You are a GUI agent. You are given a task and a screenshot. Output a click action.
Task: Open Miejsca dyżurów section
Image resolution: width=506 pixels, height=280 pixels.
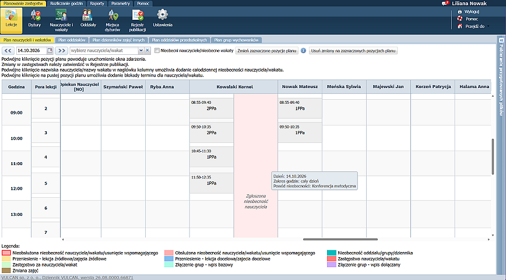[x=113, y=20]
